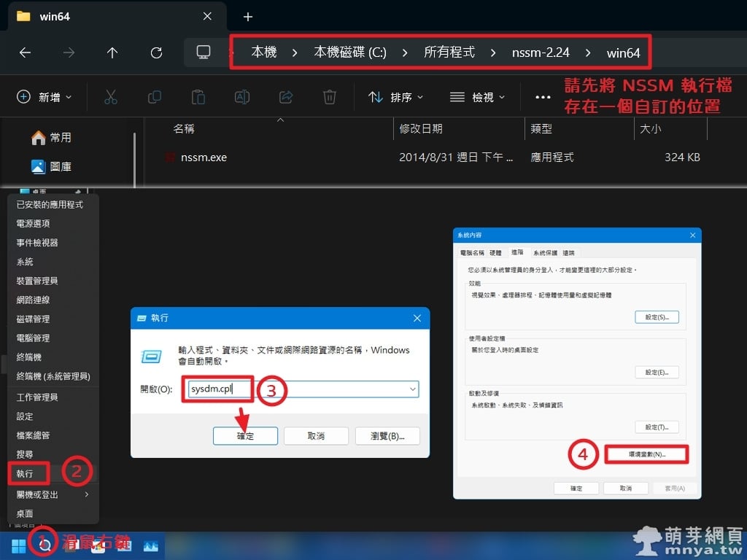747x560 pixels.
Task: Go up one folder with Up arrow
Action: pos(112,52)
